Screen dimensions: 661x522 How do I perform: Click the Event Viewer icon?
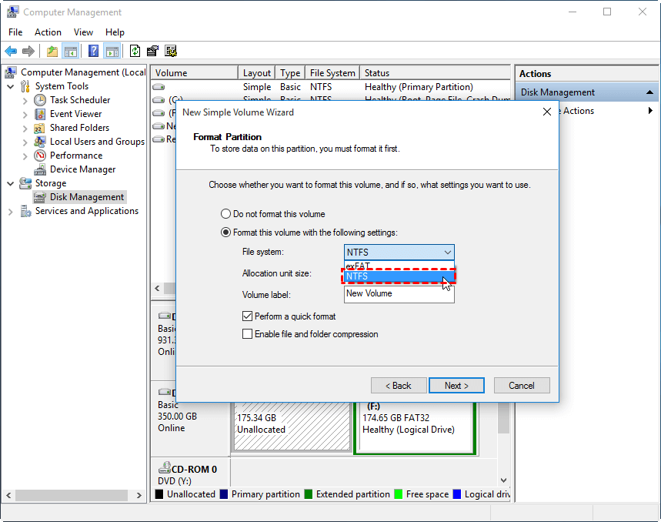pyautogui.click(x=40, y=114)
